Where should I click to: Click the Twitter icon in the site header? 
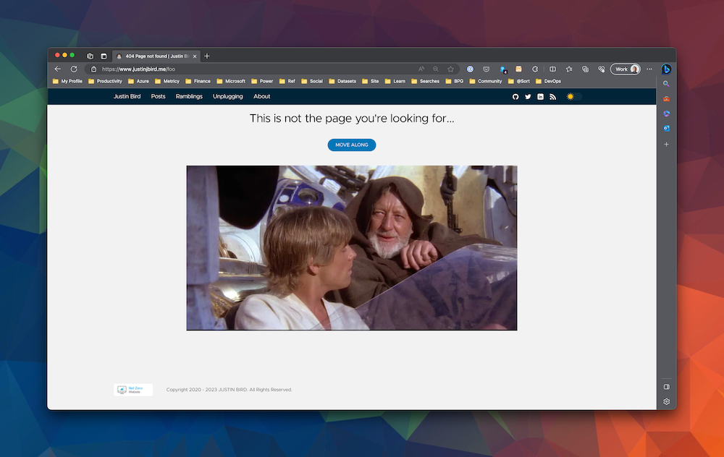528,96
